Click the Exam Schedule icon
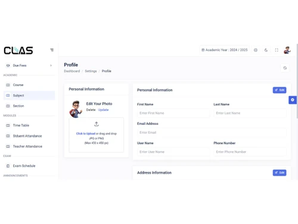 click(x=8, y=166)
